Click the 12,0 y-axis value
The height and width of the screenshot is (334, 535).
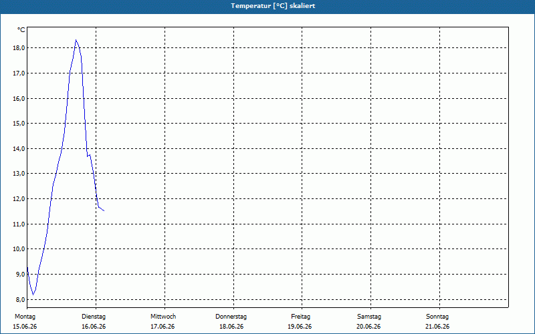pyautogui.click(x=19, y=198)
